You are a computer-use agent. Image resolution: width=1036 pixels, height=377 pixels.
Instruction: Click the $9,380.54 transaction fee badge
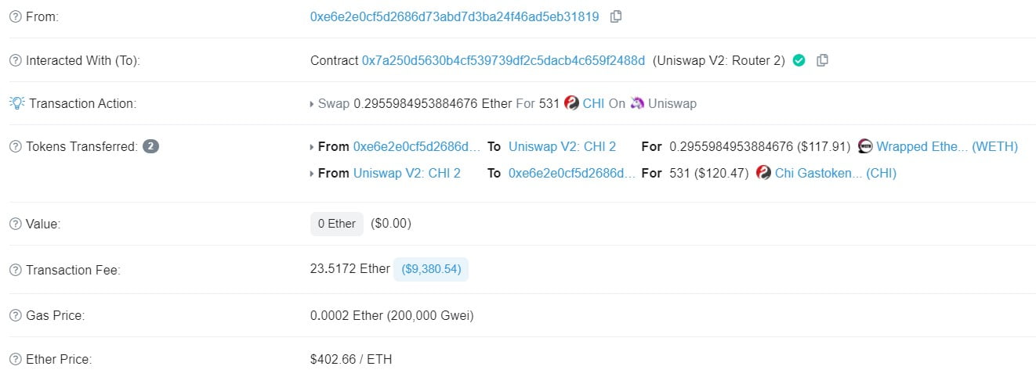point(431,269)
